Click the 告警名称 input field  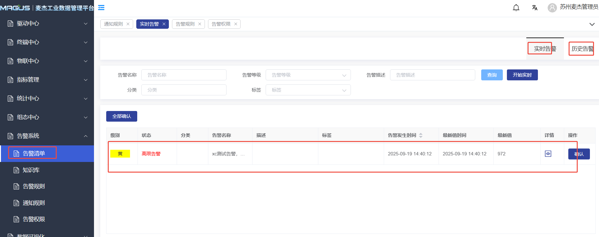coord(184,75)
